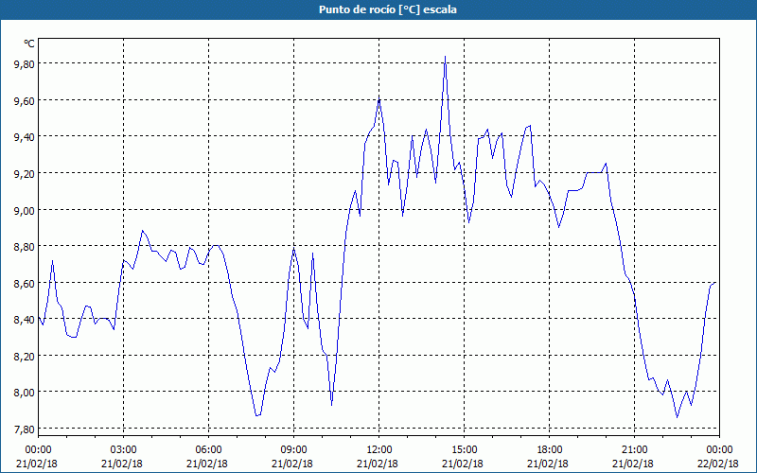Select the 9,80 y-axis label

click(x=25, y=63)
